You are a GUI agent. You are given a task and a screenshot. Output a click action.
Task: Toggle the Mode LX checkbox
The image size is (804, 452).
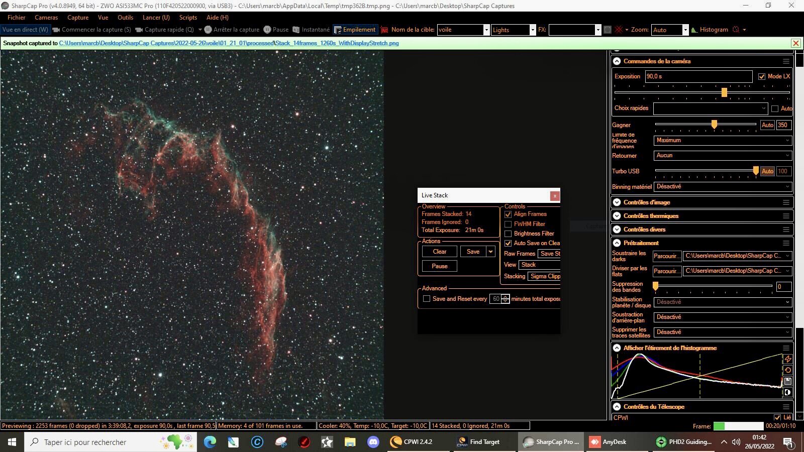click(762, 76)
